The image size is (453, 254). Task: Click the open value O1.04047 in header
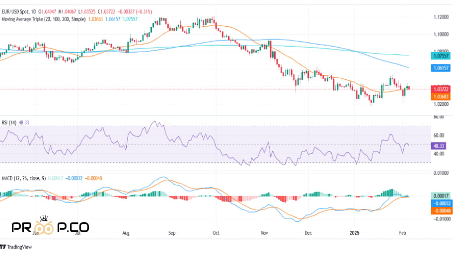click(x=47, y=12)
